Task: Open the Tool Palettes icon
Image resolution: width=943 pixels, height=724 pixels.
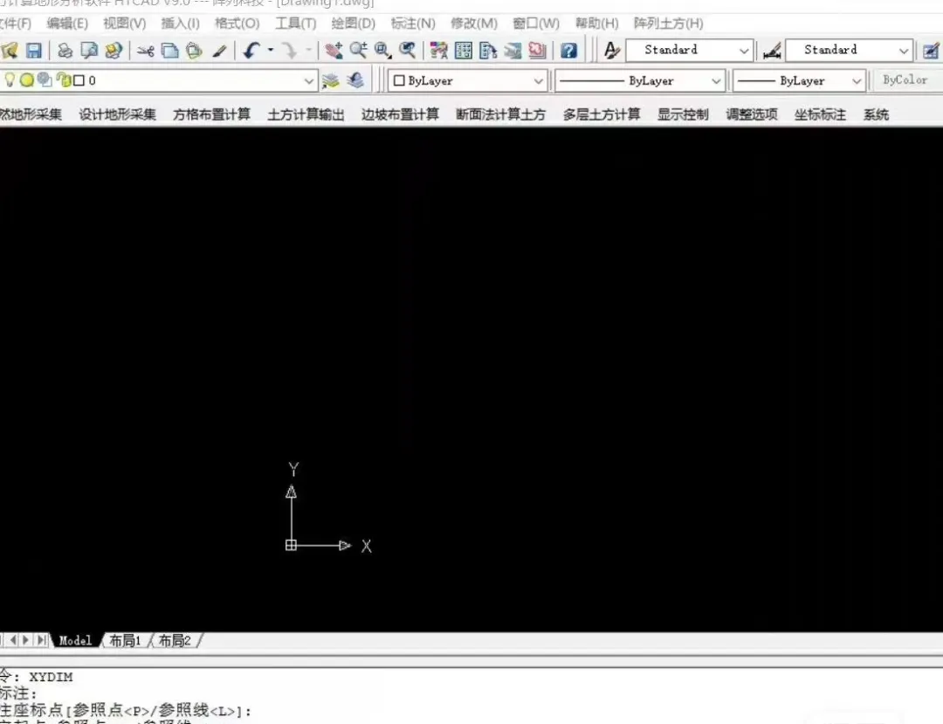Action: tap(488, 51)
